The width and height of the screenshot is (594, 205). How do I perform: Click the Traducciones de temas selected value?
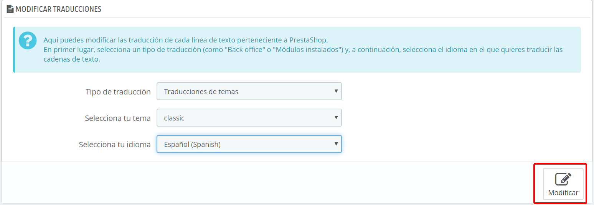tap(201, 92)
